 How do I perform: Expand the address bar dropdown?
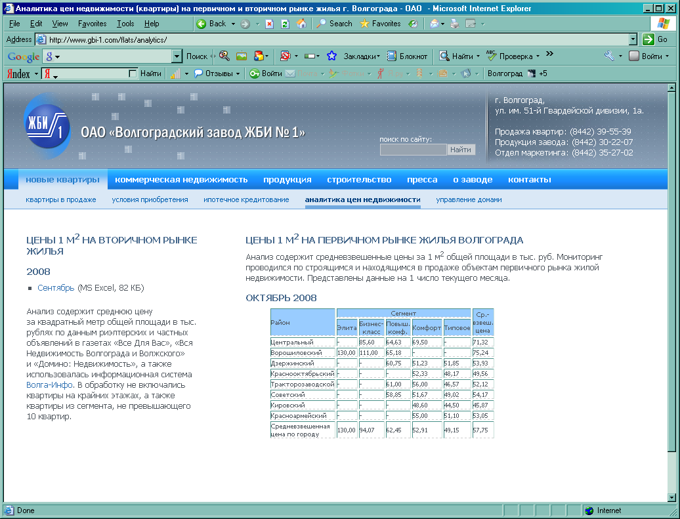pyautogui.click(x=633, y=39)
